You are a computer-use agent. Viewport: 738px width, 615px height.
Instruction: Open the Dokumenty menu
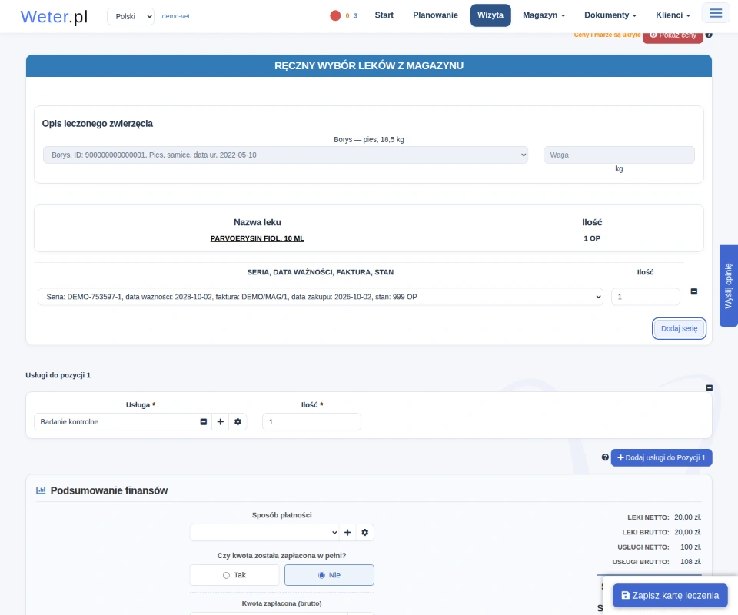(x=610, y=15)
